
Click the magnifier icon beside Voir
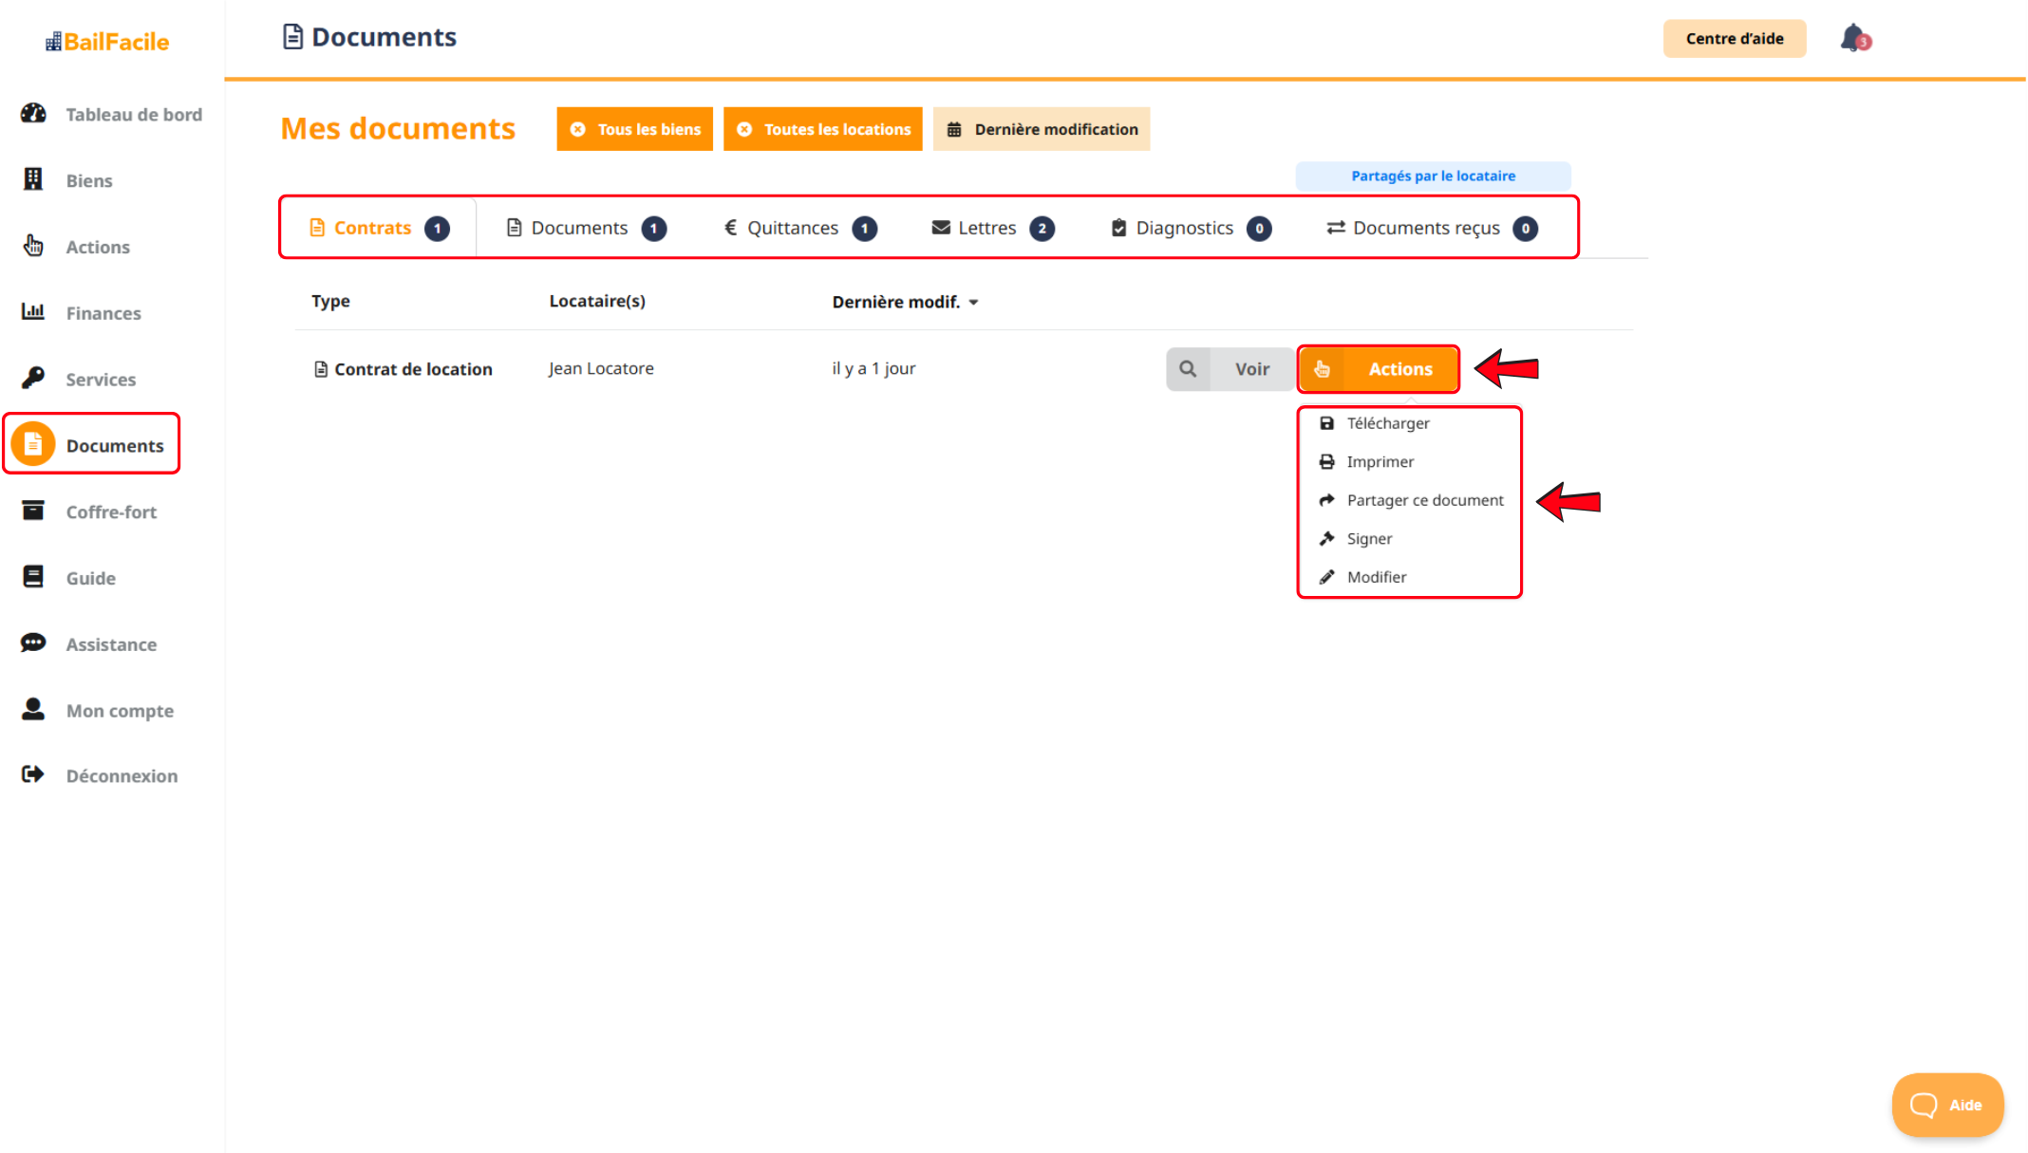coord(1188,369)
